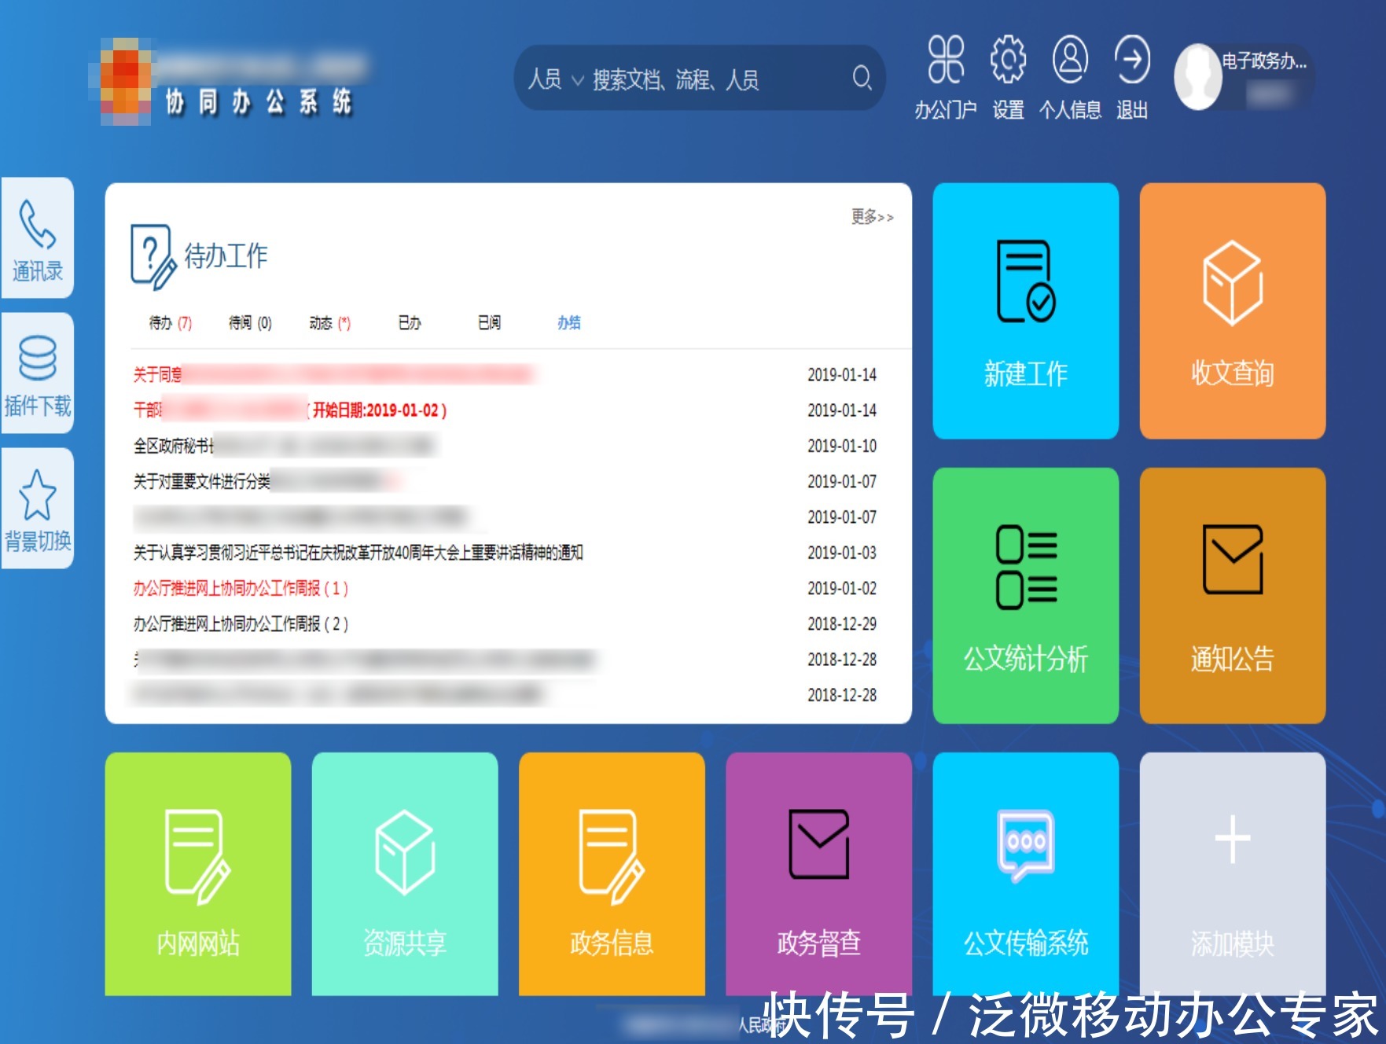Open the red item starting with 关于同意
The height and width of the screenshot is (1044, 1386).
pos(333,375)
